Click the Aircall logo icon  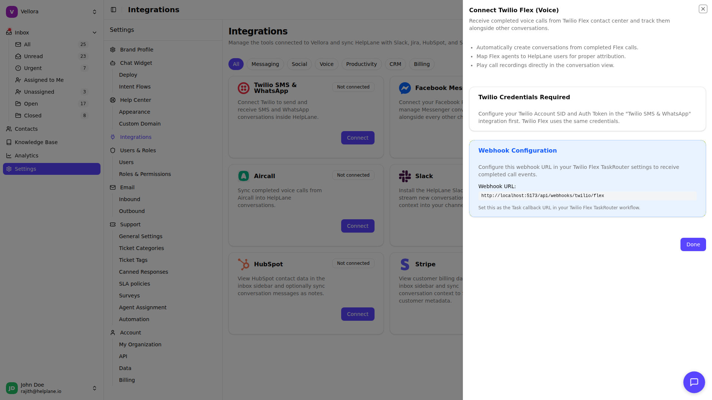click(x=244, y=176)
